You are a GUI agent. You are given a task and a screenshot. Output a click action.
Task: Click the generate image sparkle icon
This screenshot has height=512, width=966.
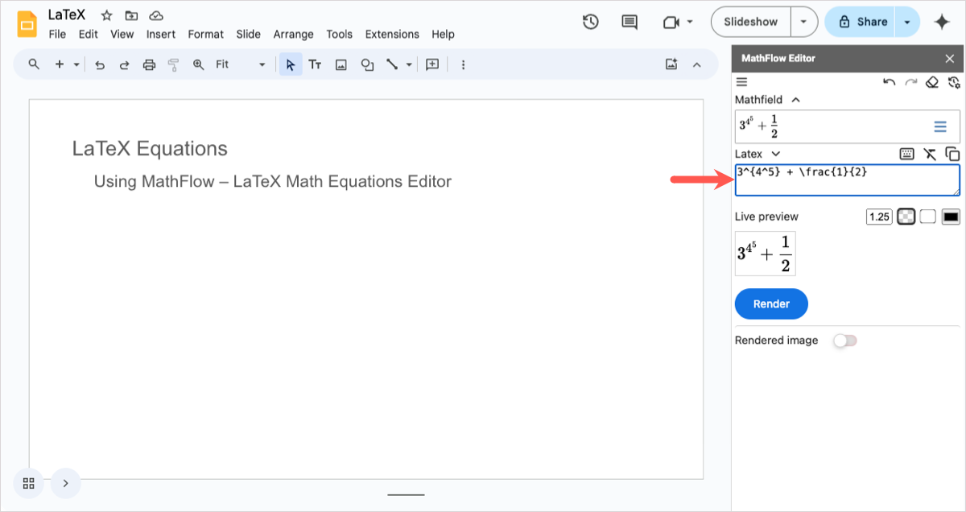pyautogui.click(x=671, y=64)
